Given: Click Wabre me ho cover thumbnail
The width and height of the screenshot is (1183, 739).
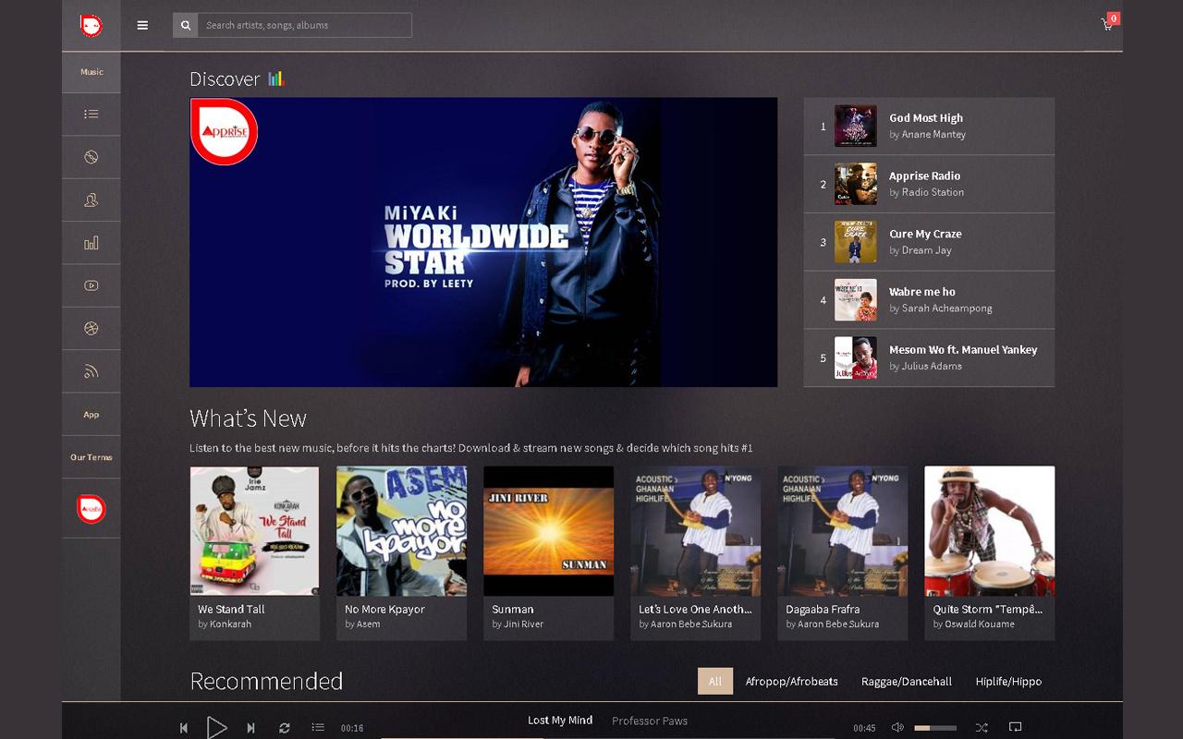Looking at the screenshot, I should 856,300.
